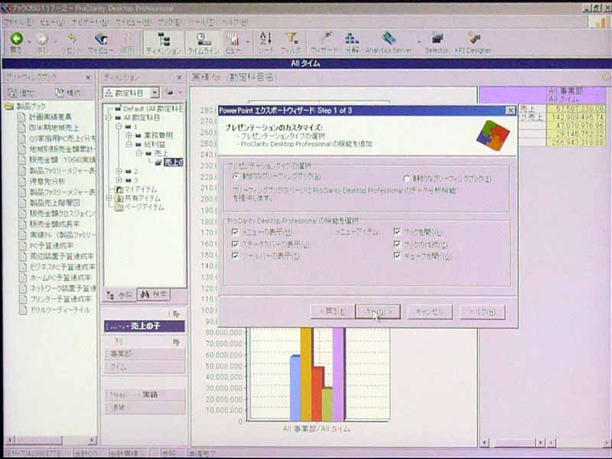Viewport: 612px width, 459px height.
Task: Click the Sort (ソート) A-Z icon
Action: tap(265, 39)
